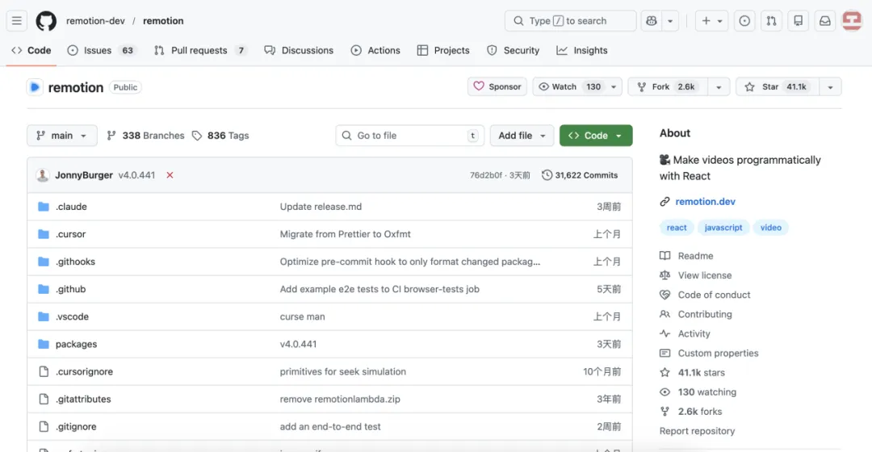Focus the Type / to search field
The image size is (872, 452).
571,20
